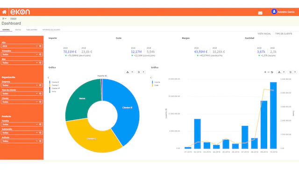Open the mail envelope icon

pyautogui.click(x=260, y=13)
